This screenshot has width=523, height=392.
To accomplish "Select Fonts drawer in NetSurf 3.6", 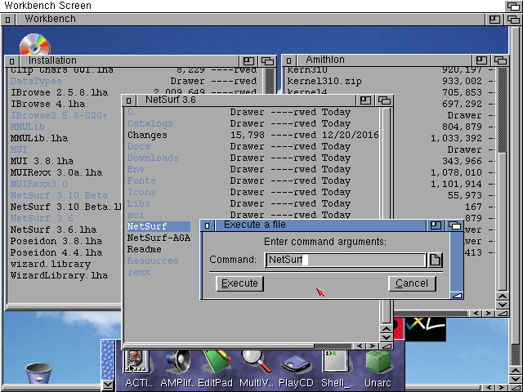I will click(x=141, y=180).
